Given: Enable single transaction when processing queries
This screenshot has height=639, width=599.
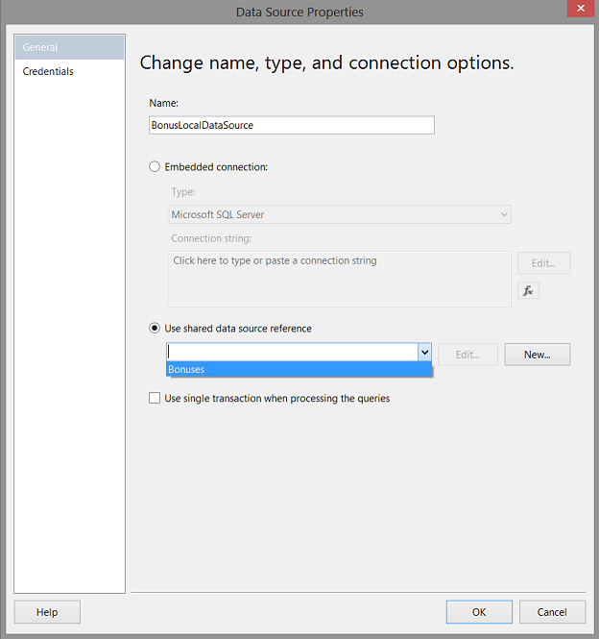Looking at the screenshot, I should click(155, 398).
